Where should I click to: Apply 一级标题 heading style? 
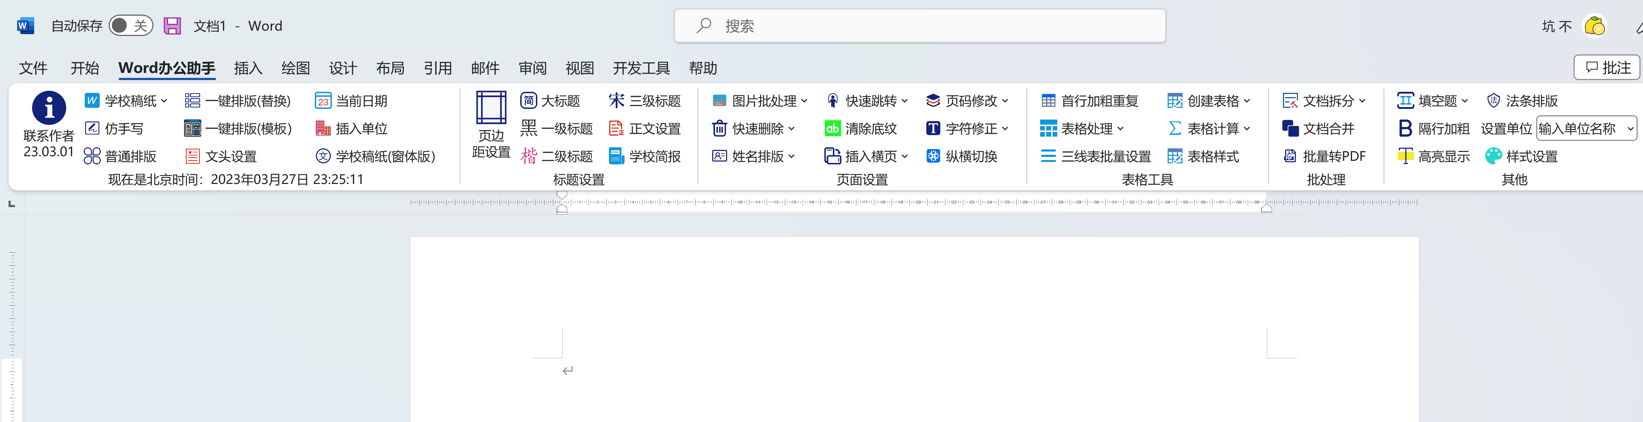556,129
